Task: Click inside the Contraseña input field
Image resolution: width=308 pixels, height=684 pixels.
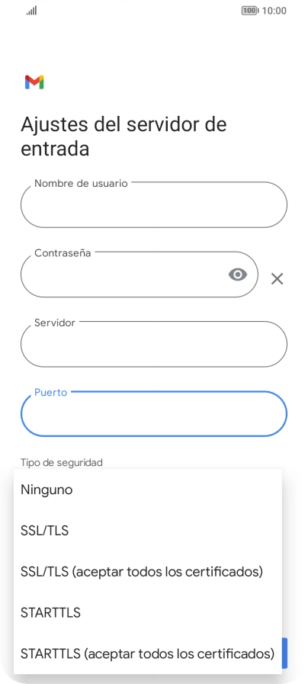Action: tap(140, 275)
